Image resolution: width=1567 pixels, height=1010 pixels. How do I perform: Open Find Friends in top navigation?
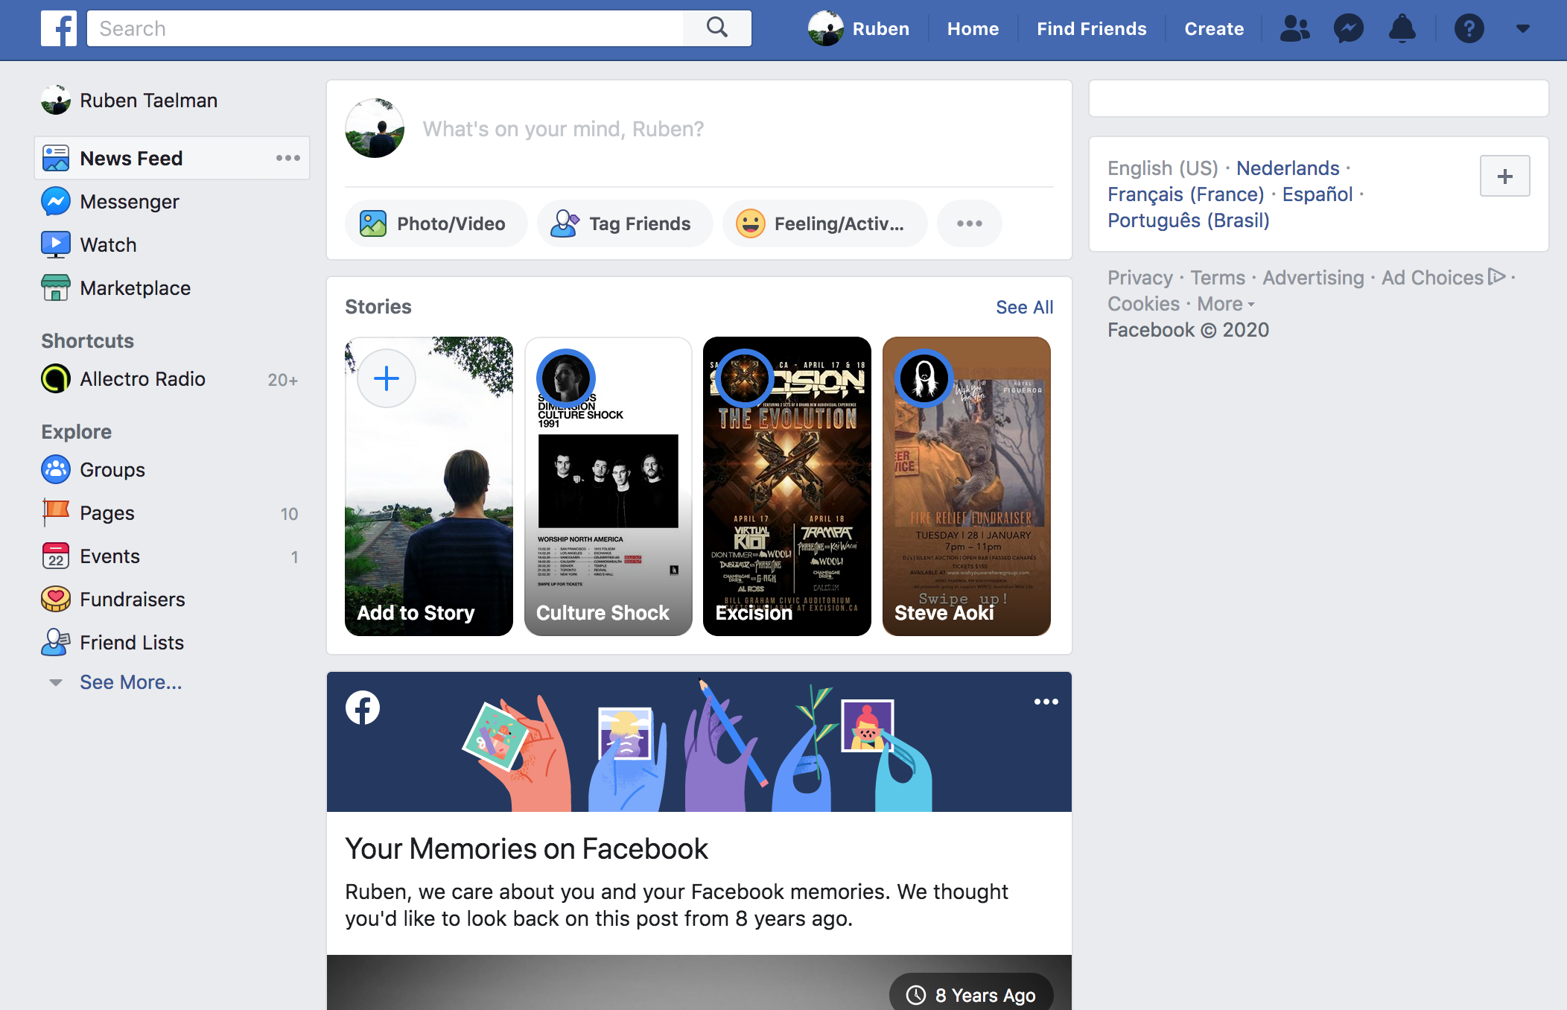click(1091, 28)
